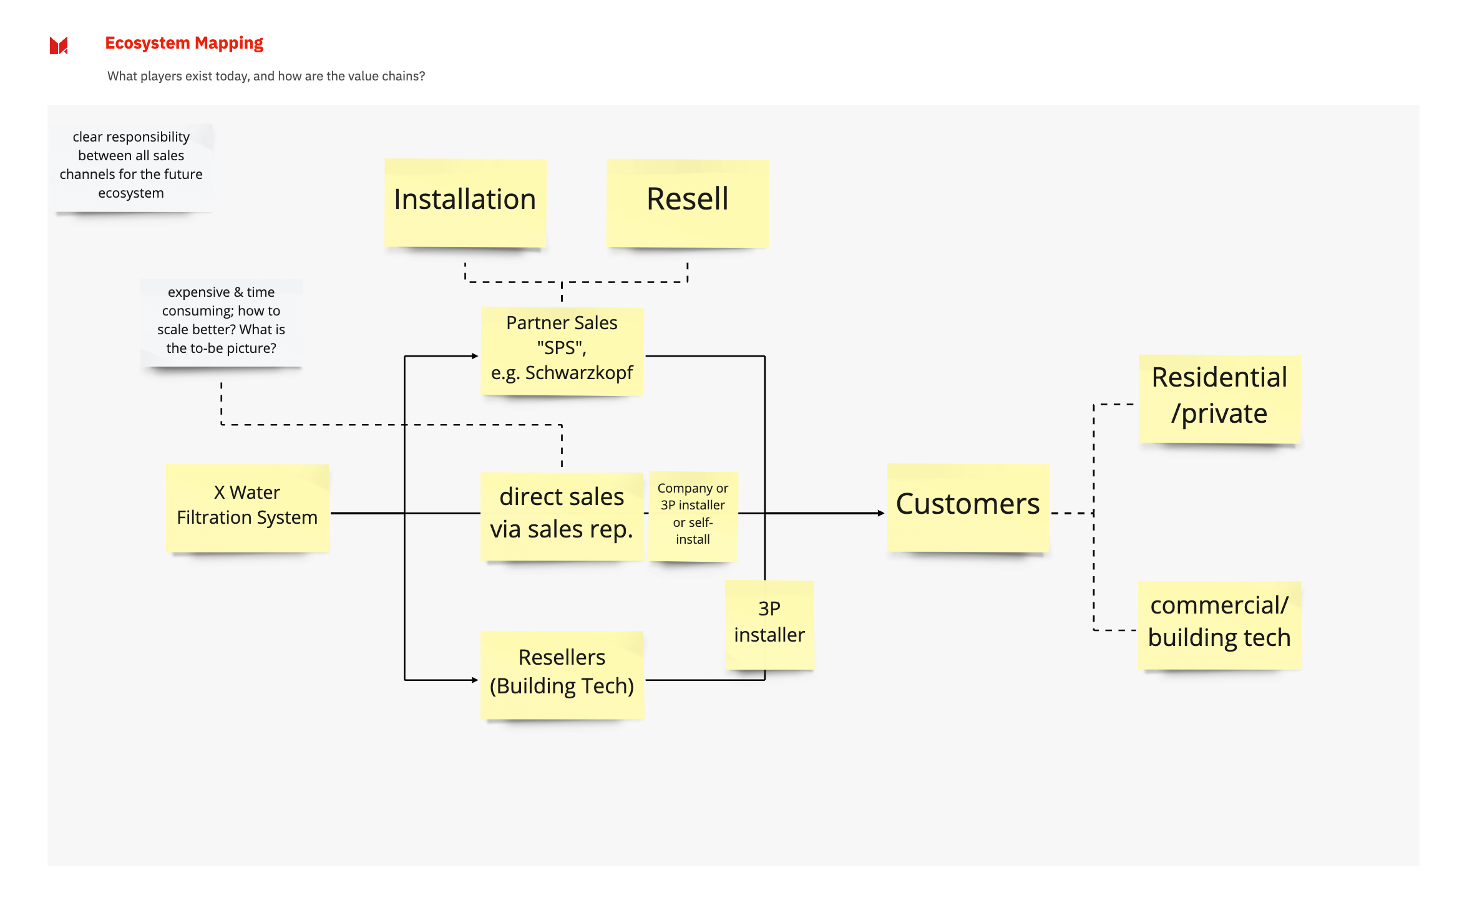Image resolution: width=1467 pixels, height=901 pixels.
Task: Select the X Water Filtration System note
Action: tap(247, 507)
